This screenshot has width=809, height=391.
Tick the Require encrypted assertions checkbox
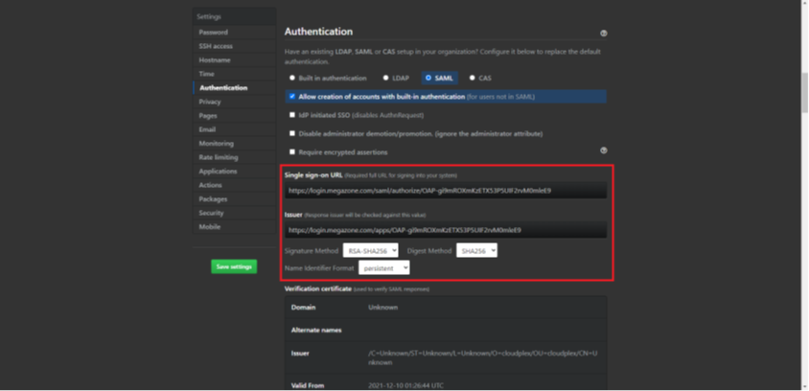tap(292, 151)
